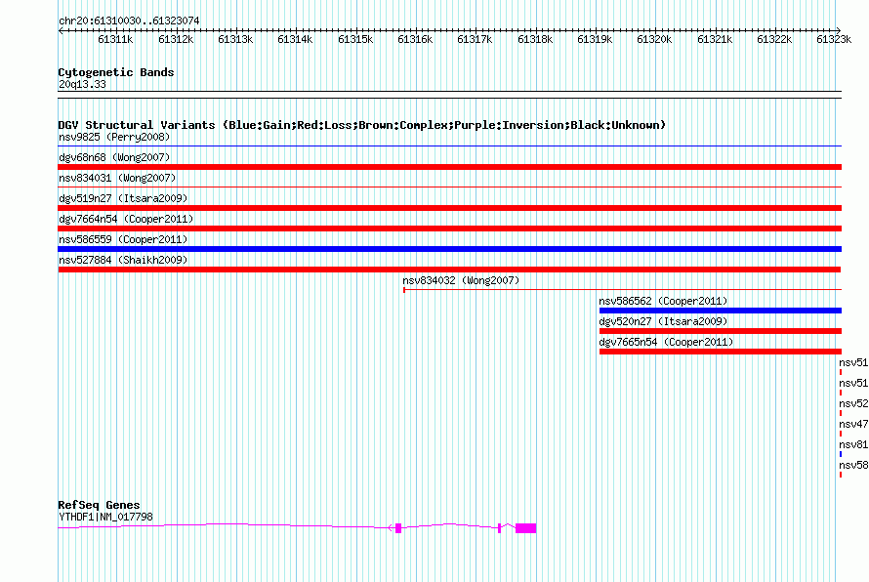Open the nsv527884 (Shaikh2009) label
The width and height of the screenshot is (869, 582).
click(x=123, y=260)
